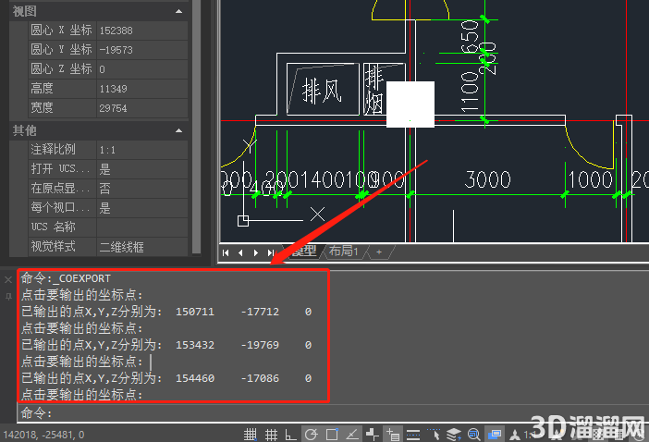The image size is (649, 442).
Task: Click 视觉样式 property label
Action: pyautogui.click(x=54, y=247)
